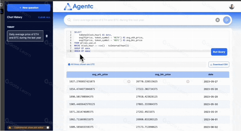Click the ORDER BY date line
Viewport: 241px width, 131px height.
pyautogui.click(x=82, y=51)
